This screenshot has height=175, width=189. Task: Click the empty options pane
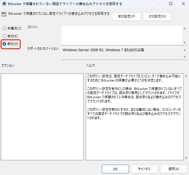[42, 117]
